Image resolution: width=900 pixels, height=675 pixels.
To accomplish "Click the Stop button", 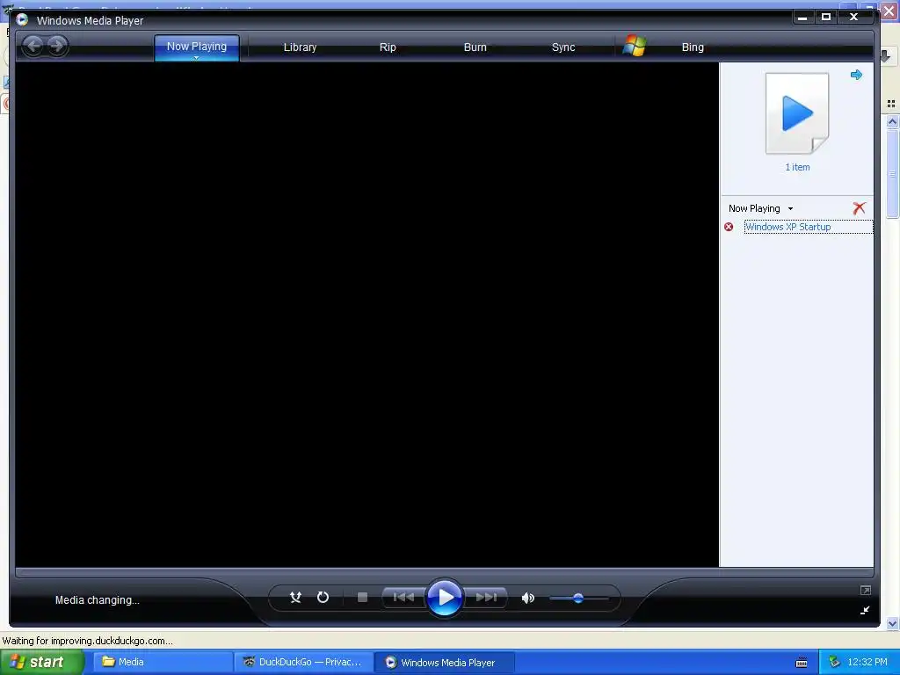I will tap(362, 598).
